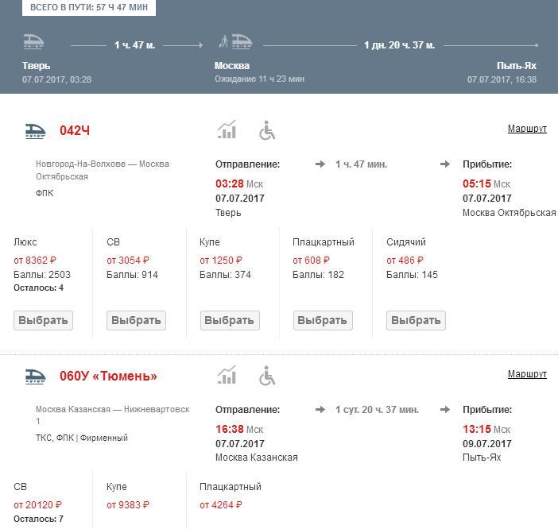Screen dimensions: 558x529
Task: Click Купе price от 9383 ₽
Action: pyautogui.click(x=128, y=505)
